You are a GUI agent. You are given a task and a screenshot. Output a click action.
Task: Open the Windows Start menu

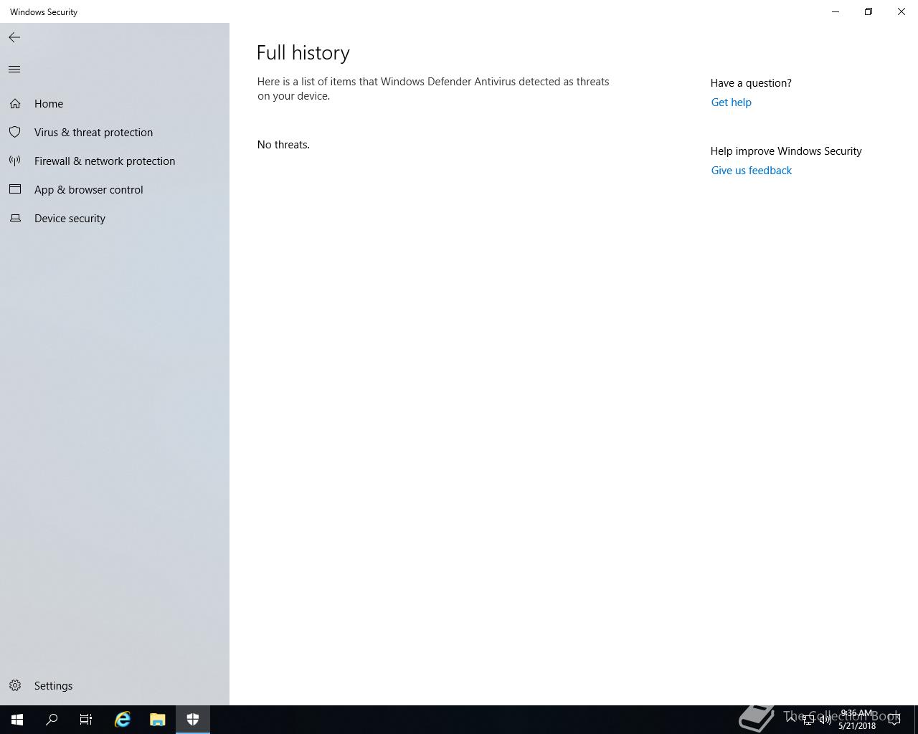[x=17, y=720]
